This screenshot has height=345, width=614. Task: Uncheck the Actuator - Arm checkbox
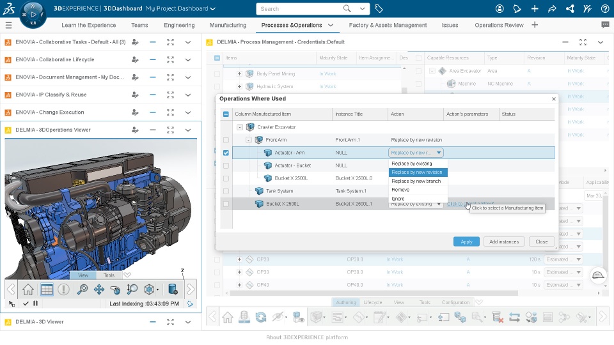(226, 153)
